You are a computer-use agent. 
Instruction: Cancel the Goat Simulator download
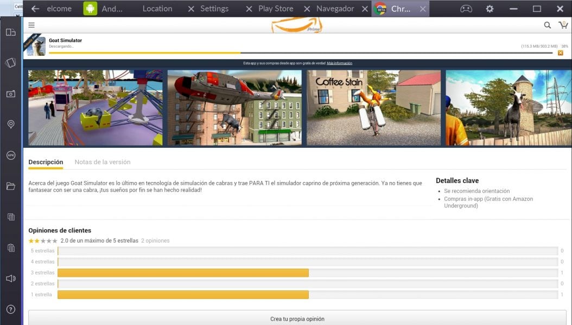pos(560,53)
